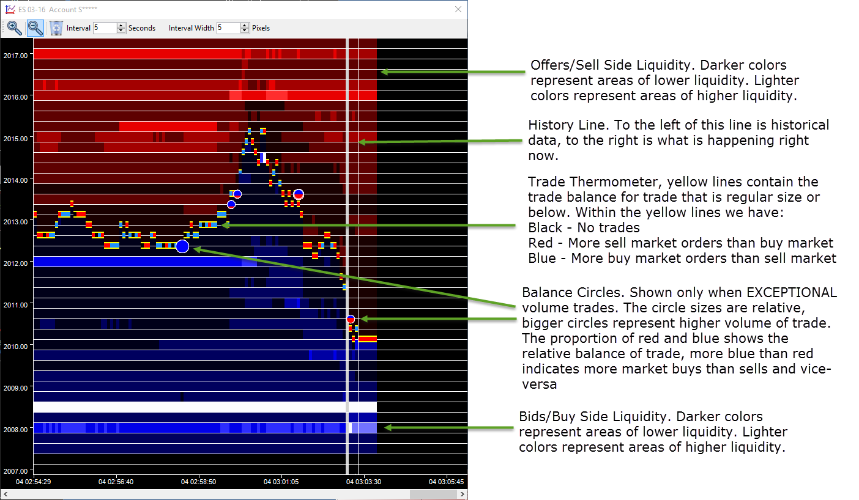Screen dimensions: 859x500
Task: Decrease the Interval seconds with down arrow
Action: coord(121,31)
